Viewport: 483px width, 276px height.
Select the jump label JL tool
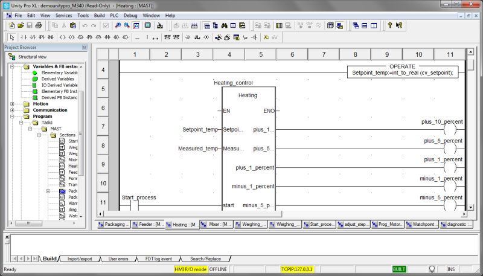click(197, 37)
